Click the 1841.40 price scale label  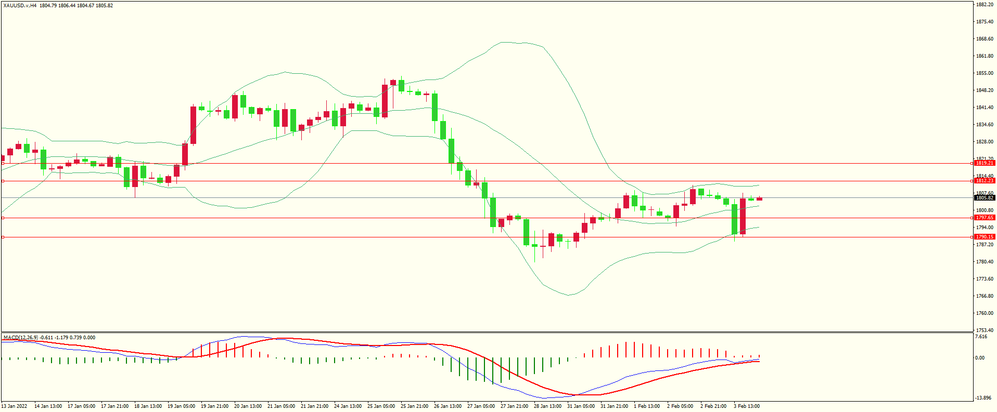985,108
